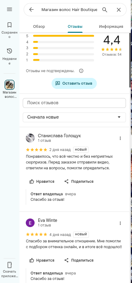Image resolution: width=132 pixels, height=283 pixels.
Task: Open the Сначала новые sort dropdown
Action: (74, 117)
